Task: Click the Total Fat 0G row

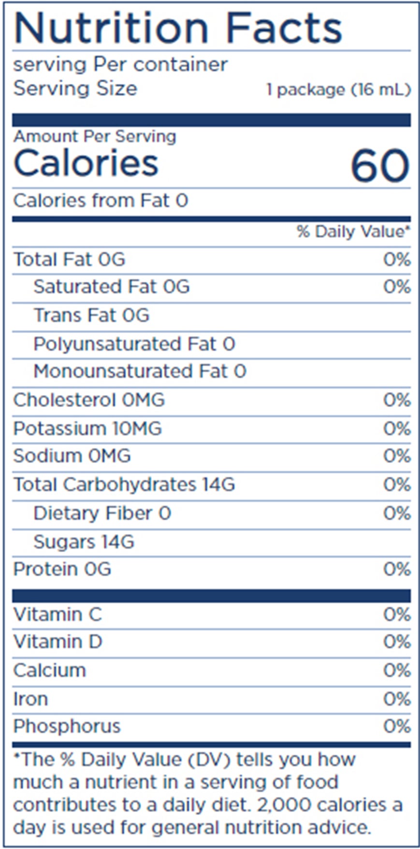Action: pyautogui.click(x=212, y=260)
